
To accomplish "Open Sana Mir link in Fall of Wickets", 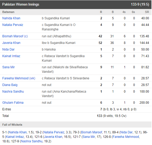I will coord(89,137).
